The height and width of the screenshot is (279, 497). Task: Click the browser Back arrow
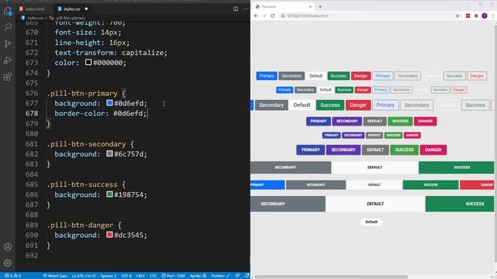point(256,15)
